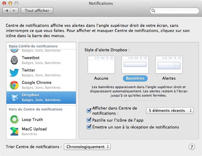Click the Google Chrome icon

[x=14, y=85]
